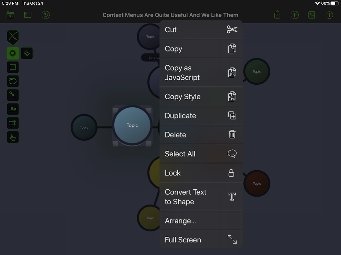Select the rectangle shape tool
341x255 pixels.
[13, 67]
